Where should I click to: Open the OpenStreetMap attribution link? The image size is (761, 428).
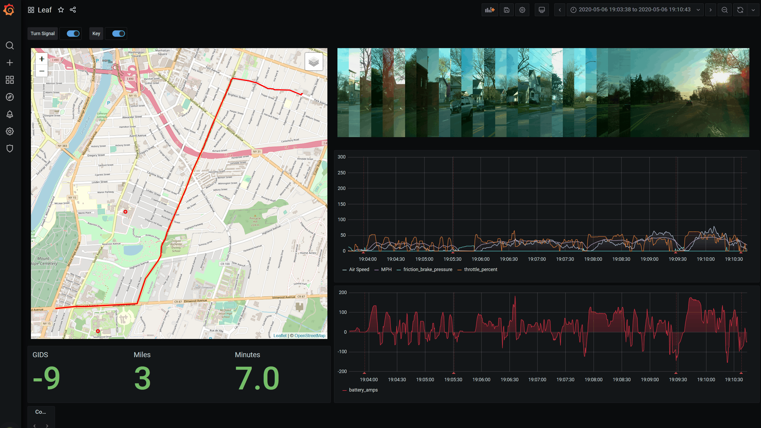310,336
